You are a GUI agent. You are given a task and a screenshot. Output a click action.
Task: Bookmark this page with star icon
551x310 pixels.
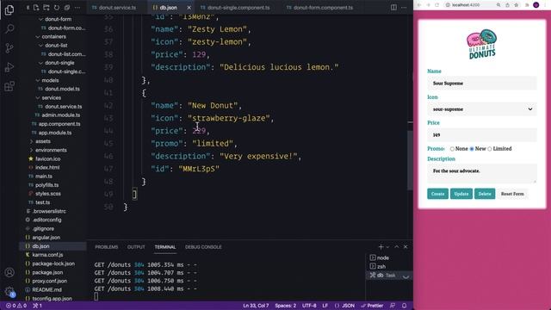(x=517, y=5)
